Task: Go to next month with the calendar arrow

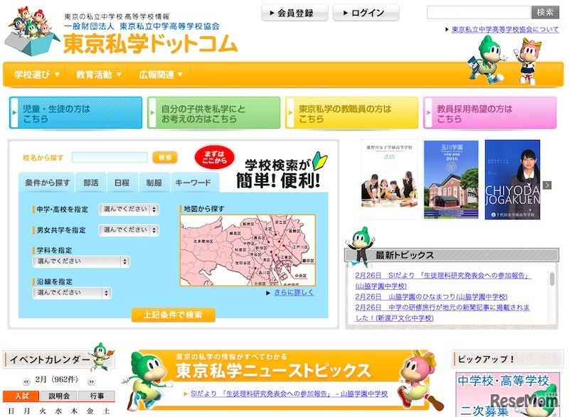Action: tap(90, 380)
